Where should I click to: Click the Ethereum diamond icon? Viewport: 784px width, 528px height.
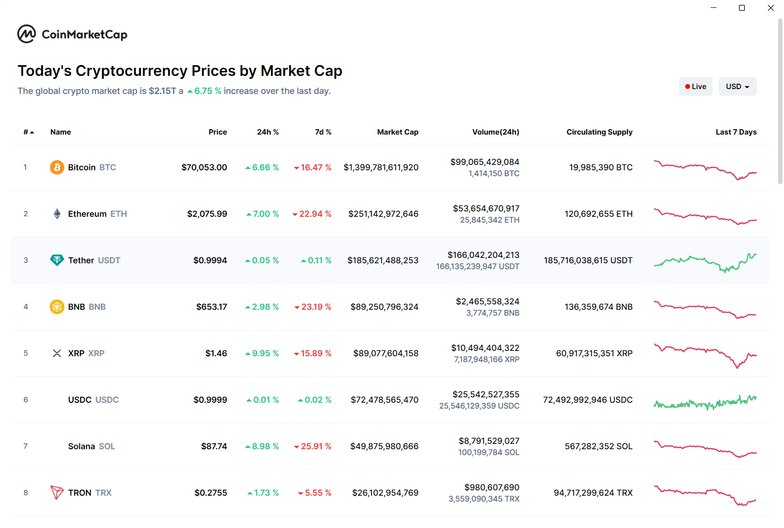click(57, 214)
